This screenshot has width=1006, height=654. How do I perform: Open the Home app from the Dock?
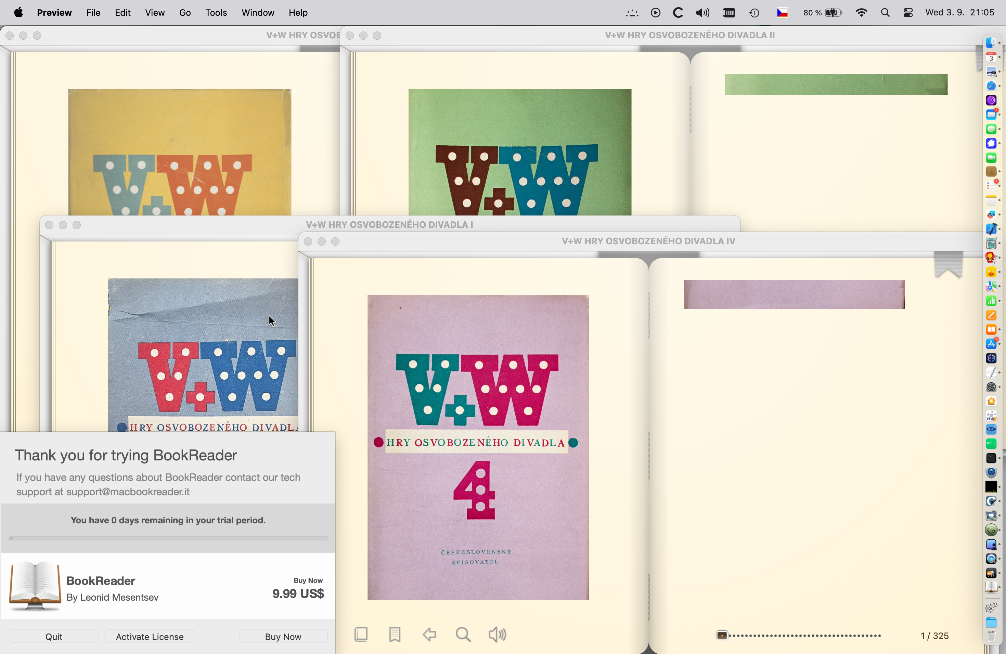click(991, 401)
